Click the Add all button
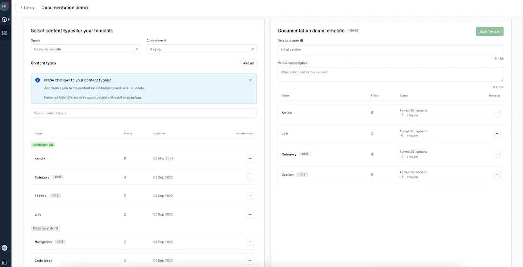The height and width of the screenshot is (267, 523). click(x=248, y=63)
